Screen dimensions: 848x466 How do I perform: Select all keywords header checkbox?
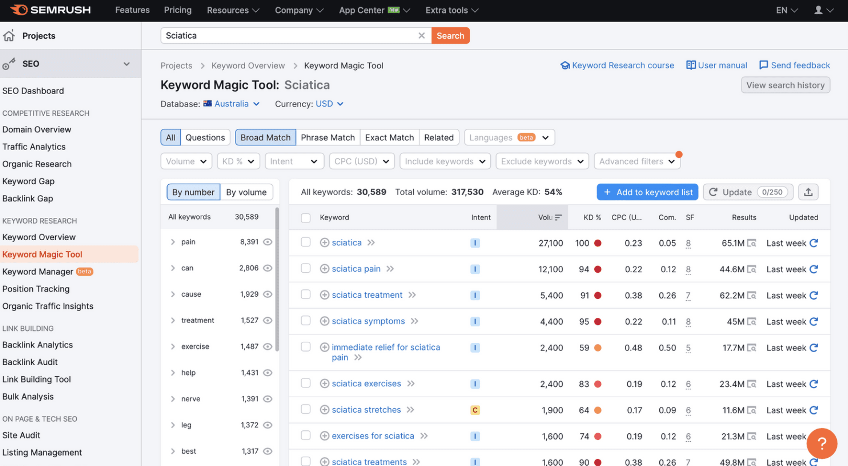point(305,218)
